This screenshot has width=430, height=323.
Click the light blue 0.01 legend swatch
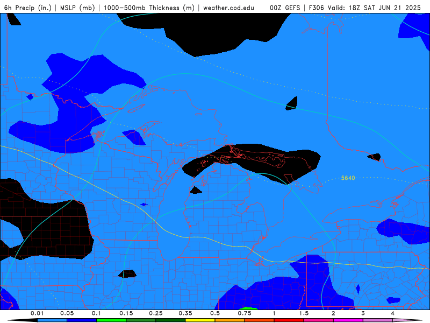pos(52,320)
